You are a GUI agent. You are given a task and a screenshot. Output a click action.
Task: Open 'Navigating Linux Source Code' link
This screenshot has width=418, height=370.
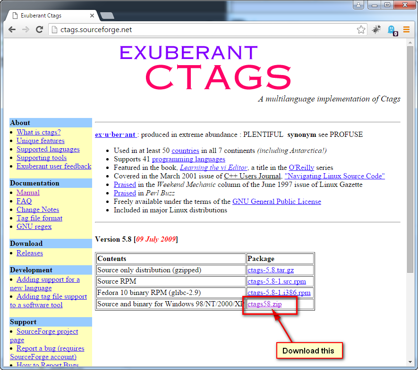(334, 176)
